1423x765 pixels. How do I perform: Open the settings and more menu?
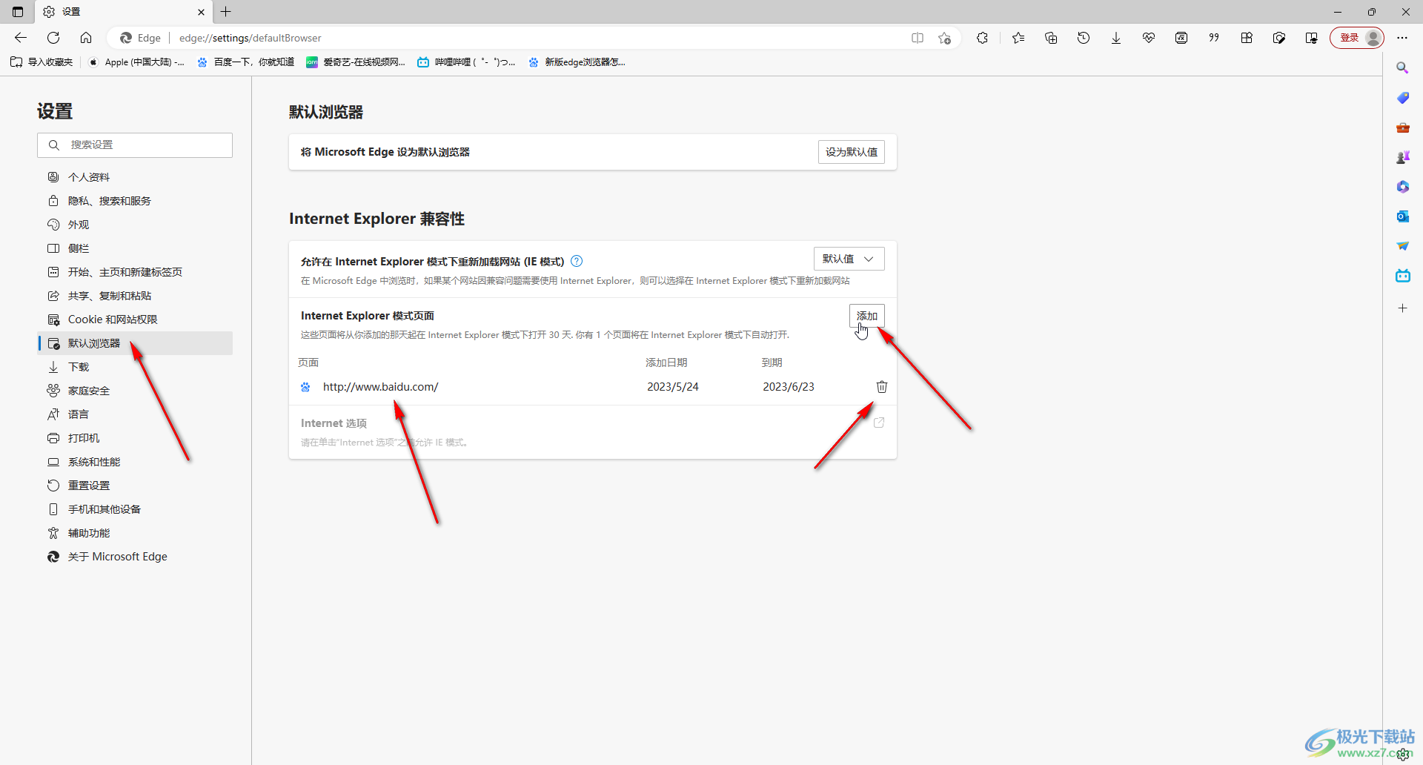tap(1402, 38)
